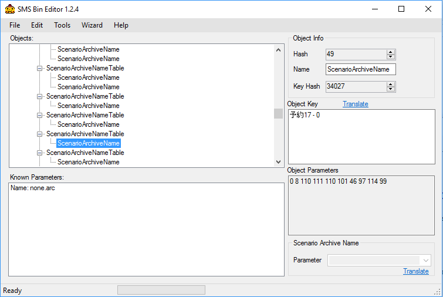Open the Parameter dropdown
This screenshot has height=297, width=443.
click(425, 260)
